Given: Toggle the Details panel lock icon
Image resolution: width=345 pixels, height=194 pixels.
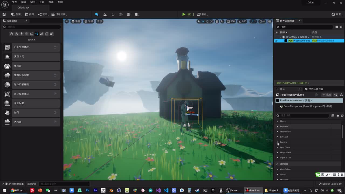Looking at the screenshot, I should (341, 95).
